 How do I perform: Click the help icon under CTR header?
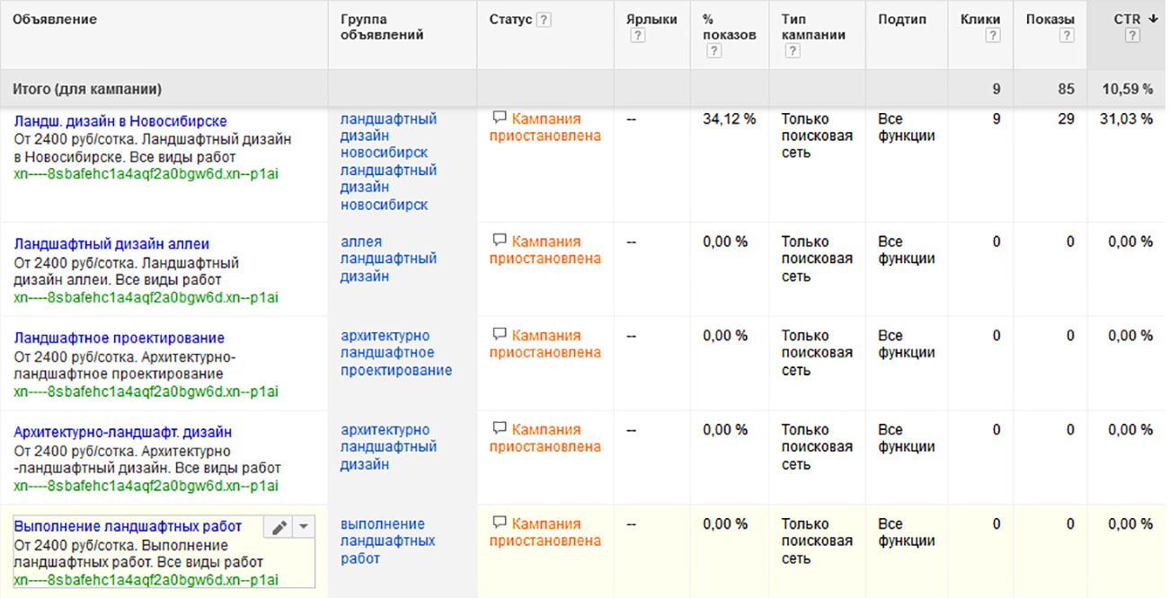(x=1132, y=36)
